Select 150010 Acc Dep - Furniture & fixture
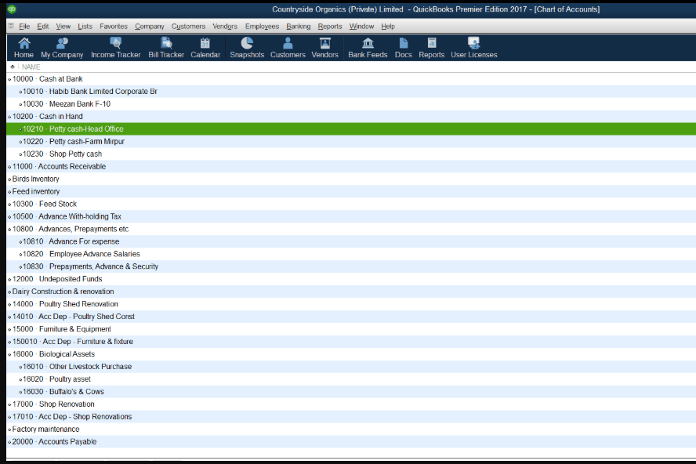The height and width of the screenshot is (464, 696). [x=350, y=341]
